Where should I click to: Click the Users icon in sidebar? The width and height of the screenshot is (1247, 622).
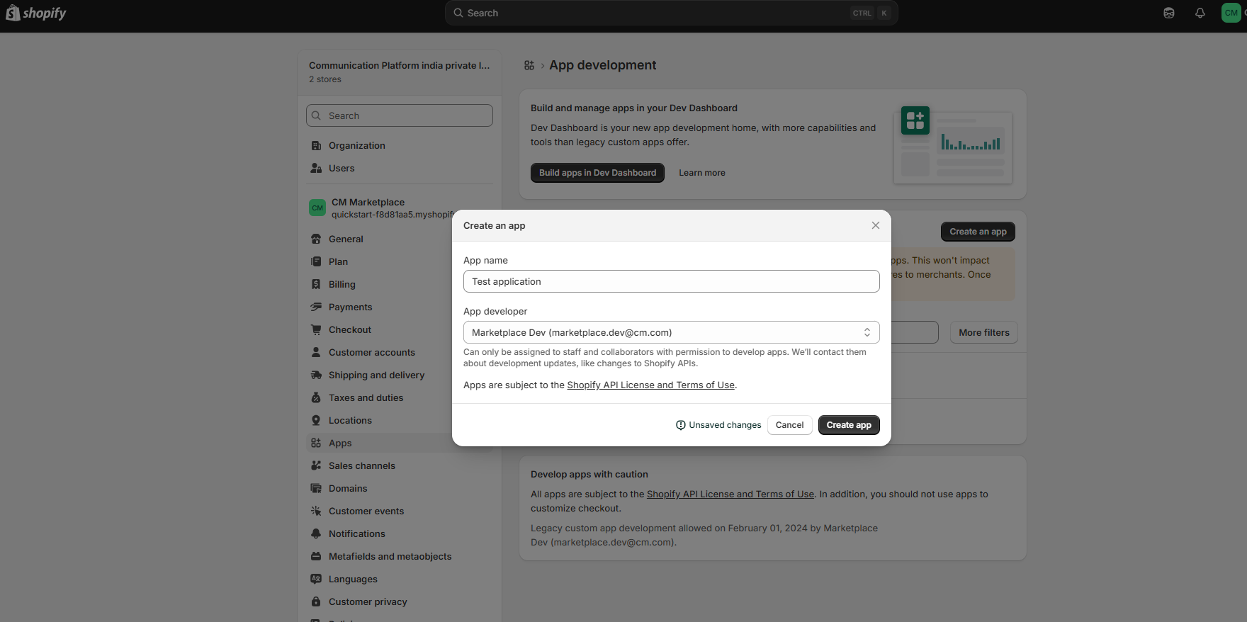coord(316,168)
